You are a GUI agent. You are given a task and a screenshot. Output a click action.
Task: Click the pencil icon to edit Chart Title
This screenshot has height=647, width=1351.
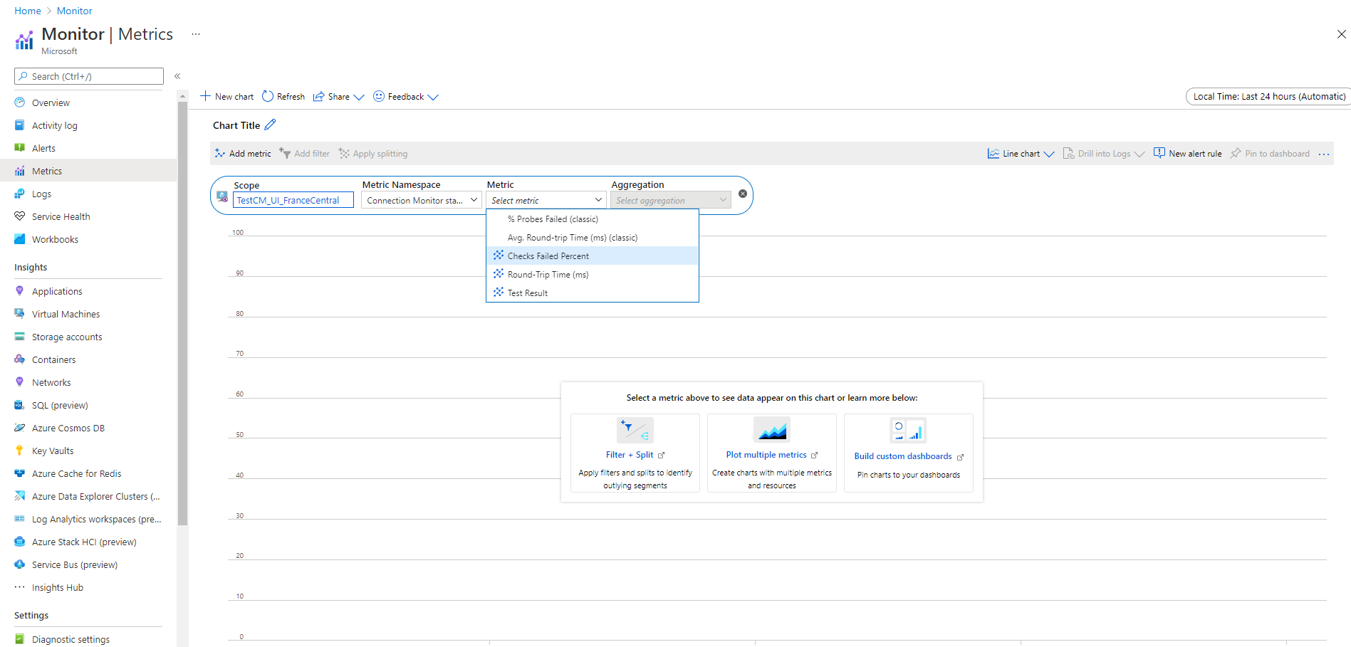[270, 125]
